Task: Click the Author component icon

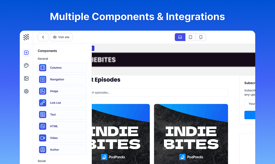Action: (x=43, y=150)
